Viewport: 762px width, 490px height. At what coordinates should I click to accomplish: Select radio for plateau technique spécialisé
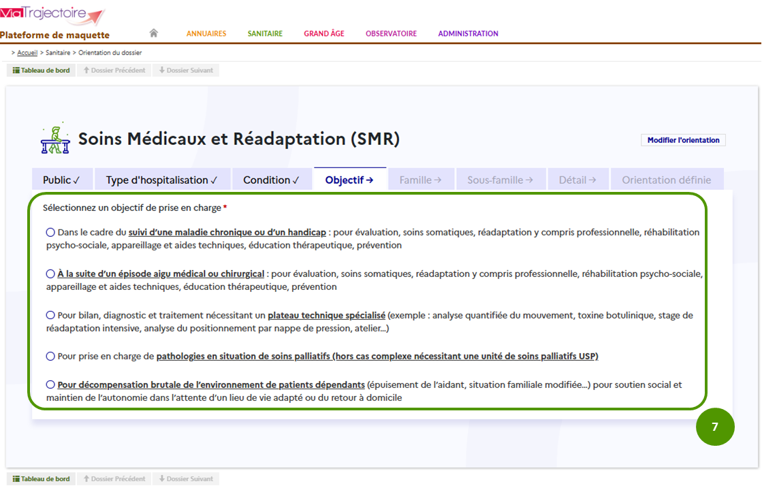click(50, 315)
